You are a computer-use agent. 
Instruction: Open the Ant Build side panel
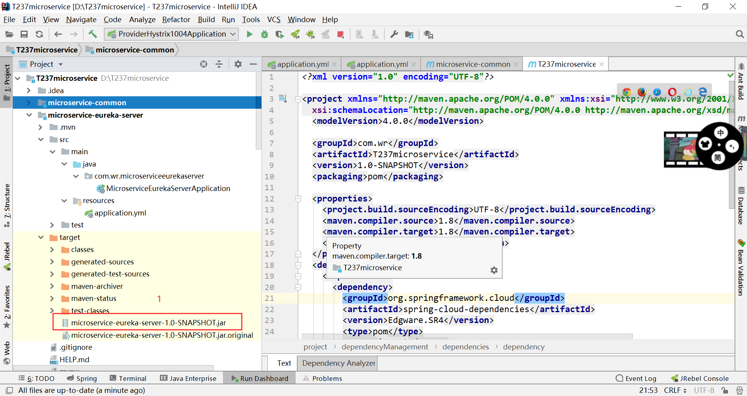click(x=741, y=81)
